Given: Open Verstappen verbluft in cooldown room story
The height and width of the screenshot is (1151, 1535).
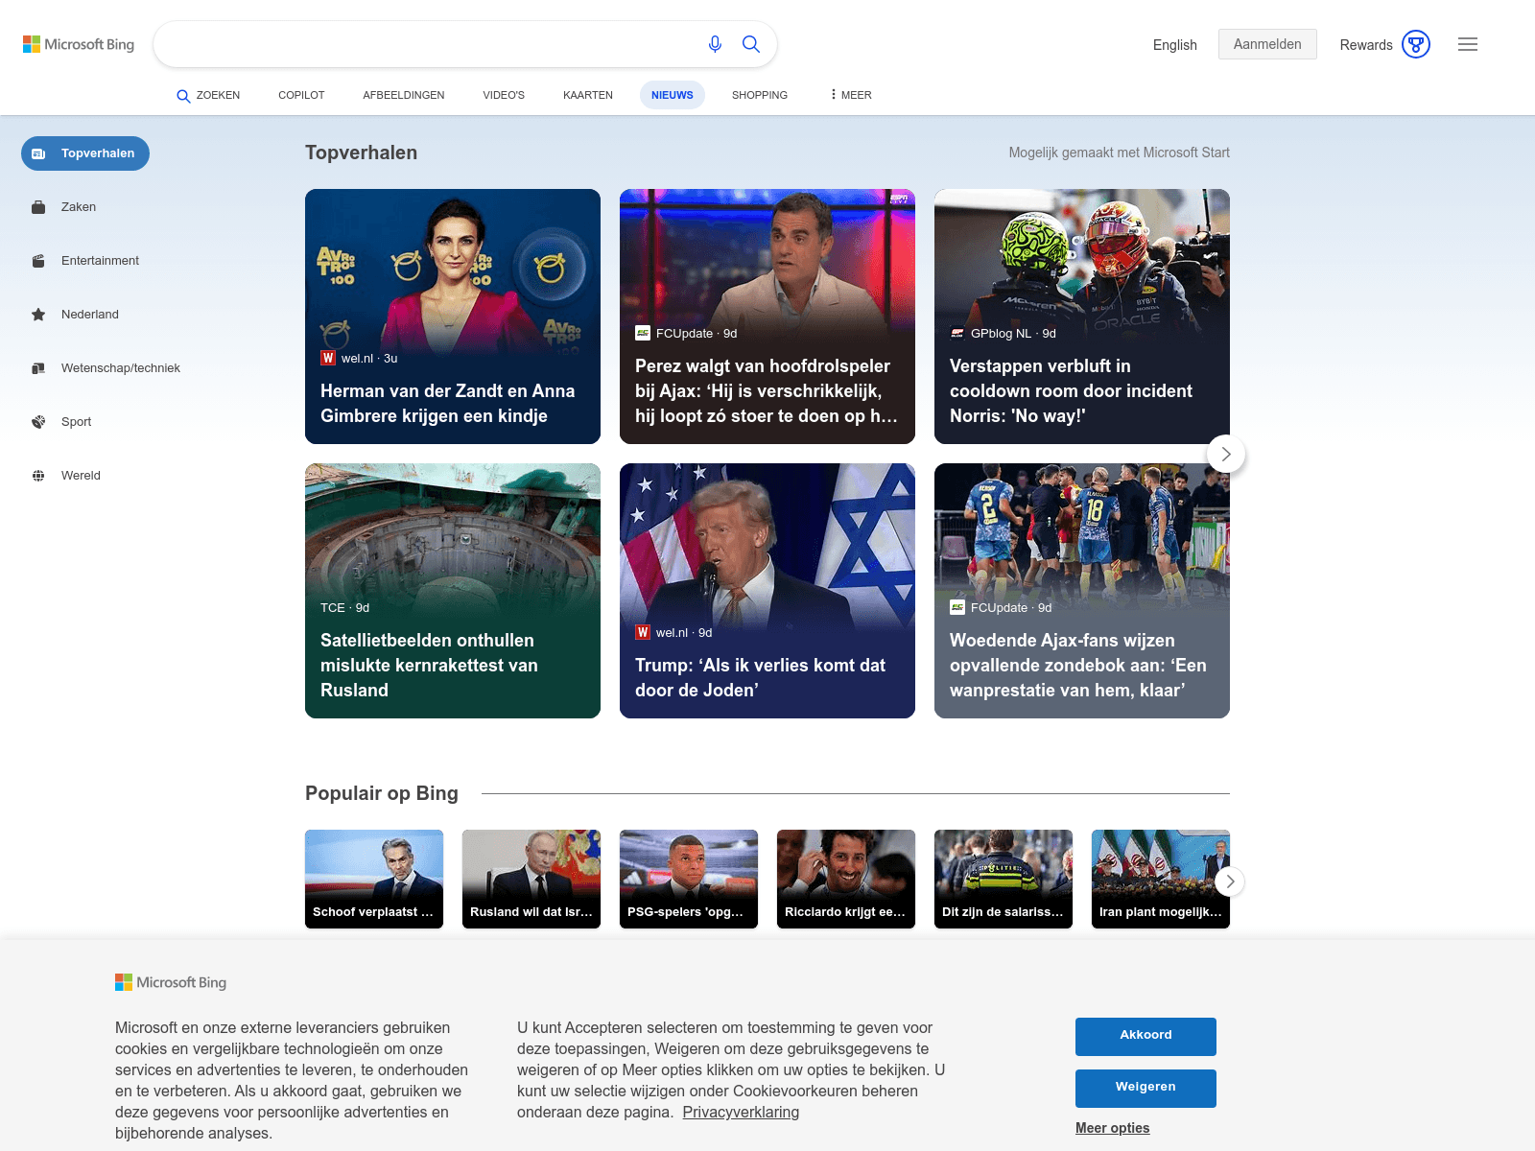Looking at the screenshot, I should click(1082, 317).
